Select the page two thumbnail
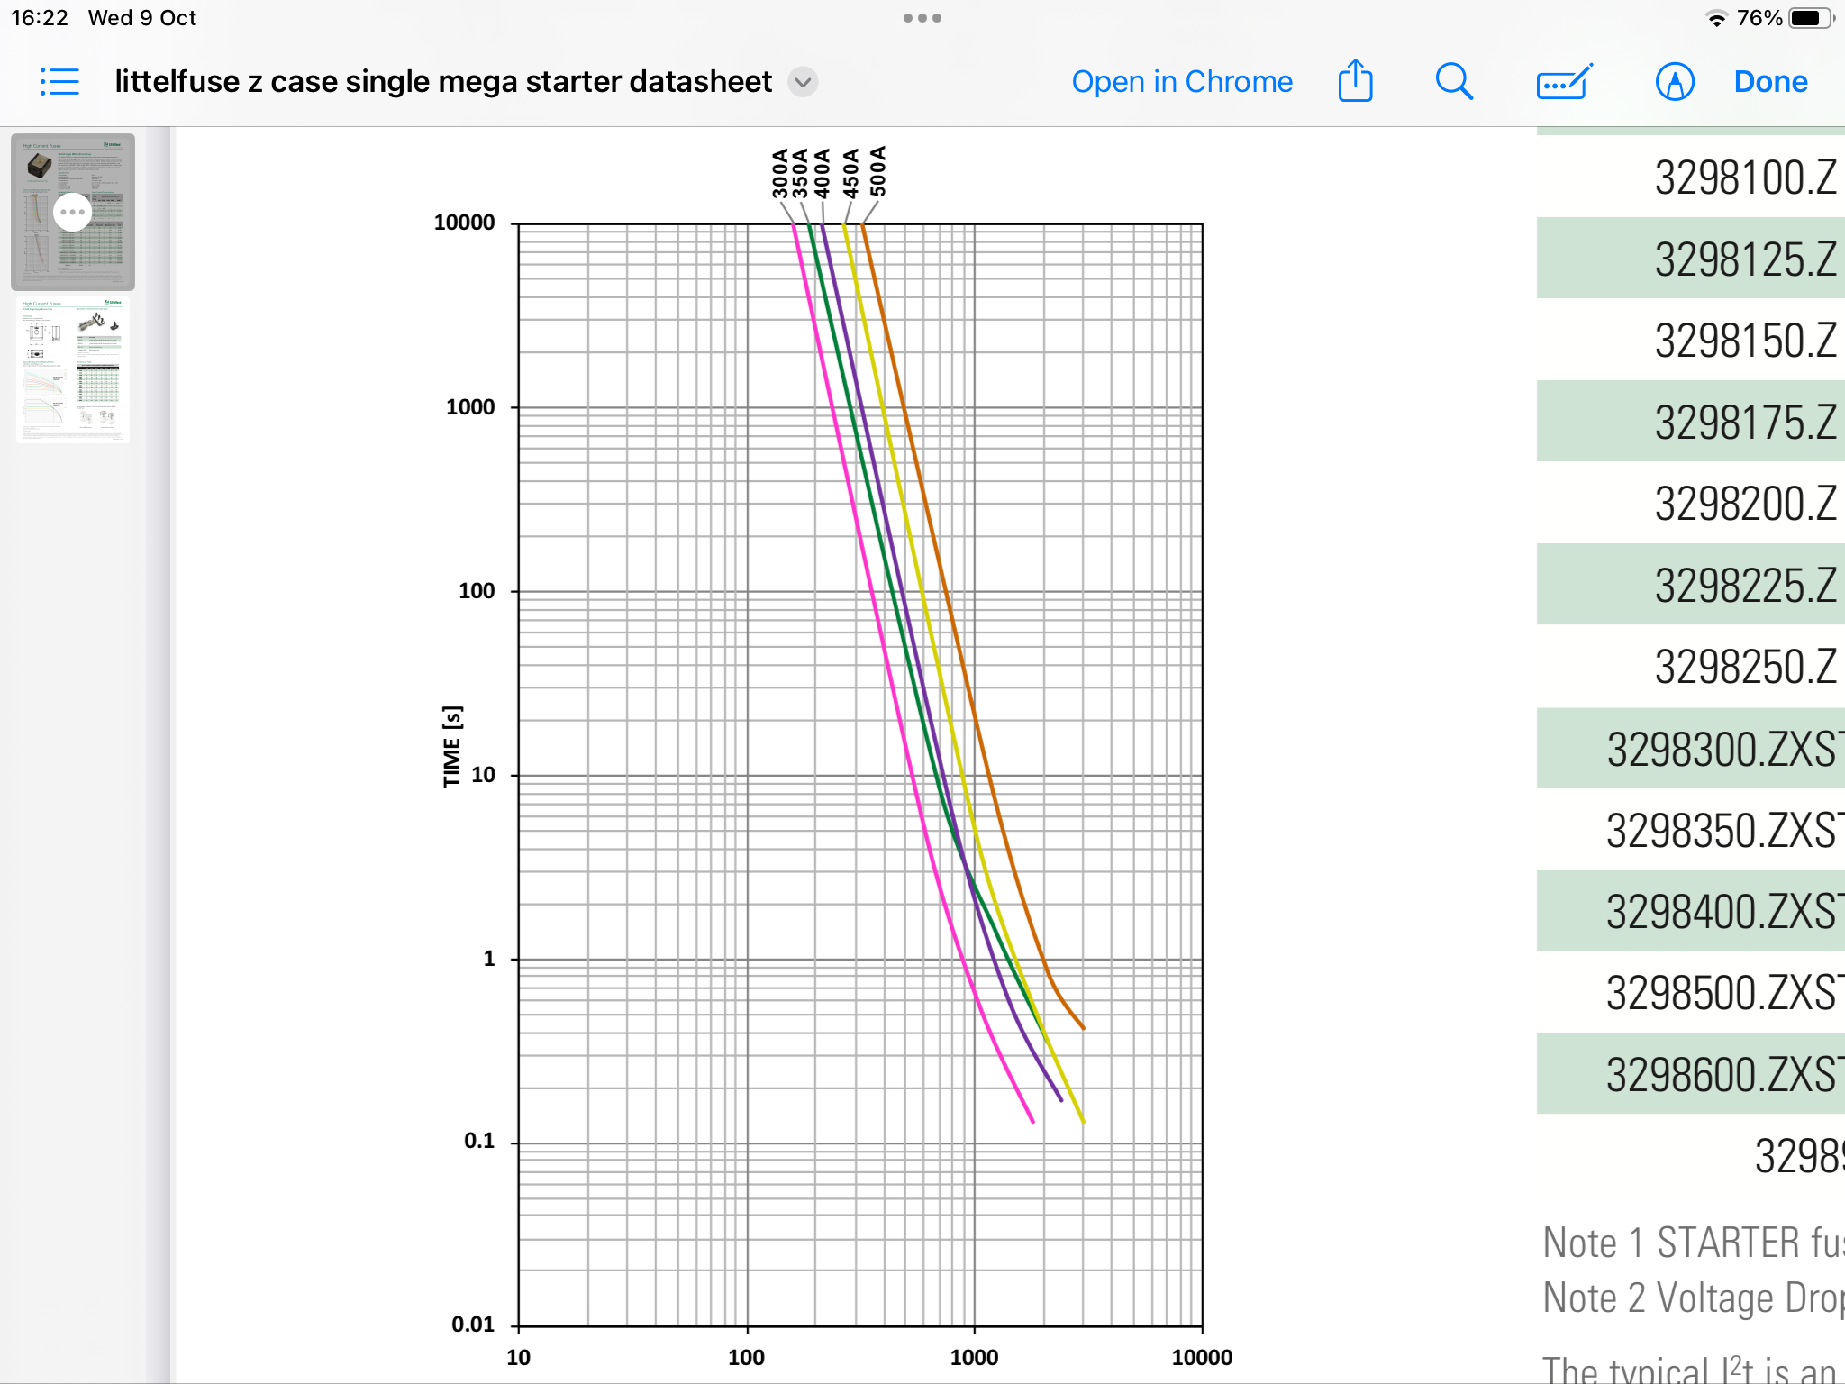The height and width of the screenshot is (1384, 1845). coord(73,369)
